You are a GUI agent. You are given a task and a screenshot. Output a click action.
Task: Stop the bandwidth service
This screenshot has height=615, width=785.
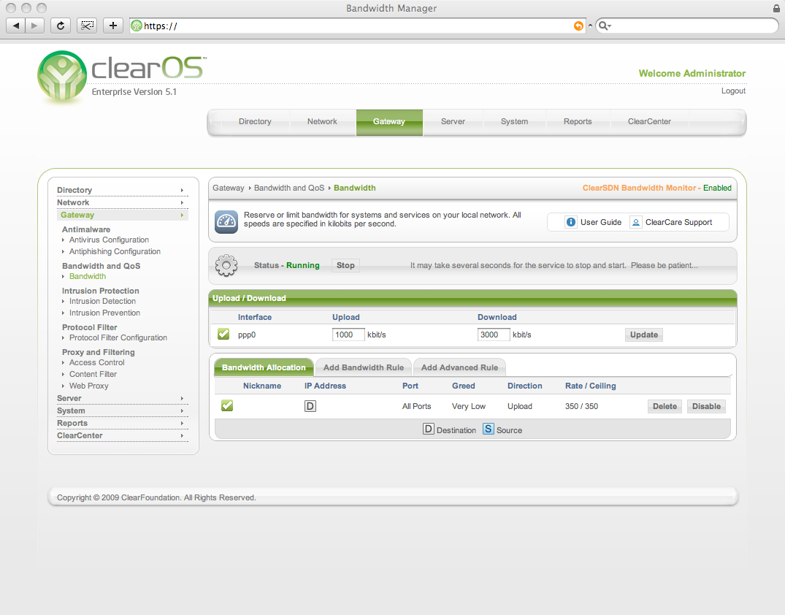[x=345, y=265]
